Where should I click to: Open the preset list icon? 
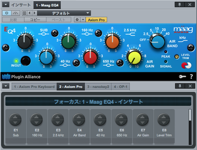(24, 13)
